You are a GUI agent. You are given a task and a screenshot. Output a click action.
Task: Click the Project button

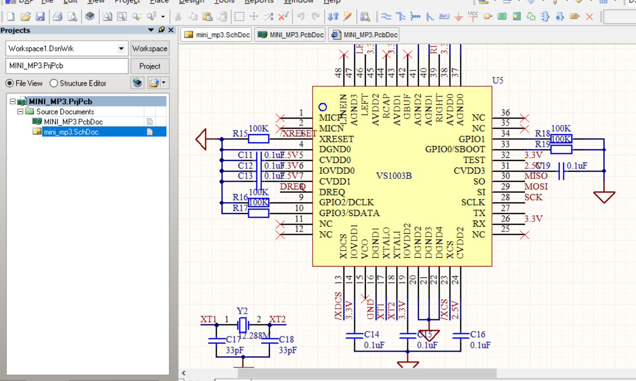point(150,66)
